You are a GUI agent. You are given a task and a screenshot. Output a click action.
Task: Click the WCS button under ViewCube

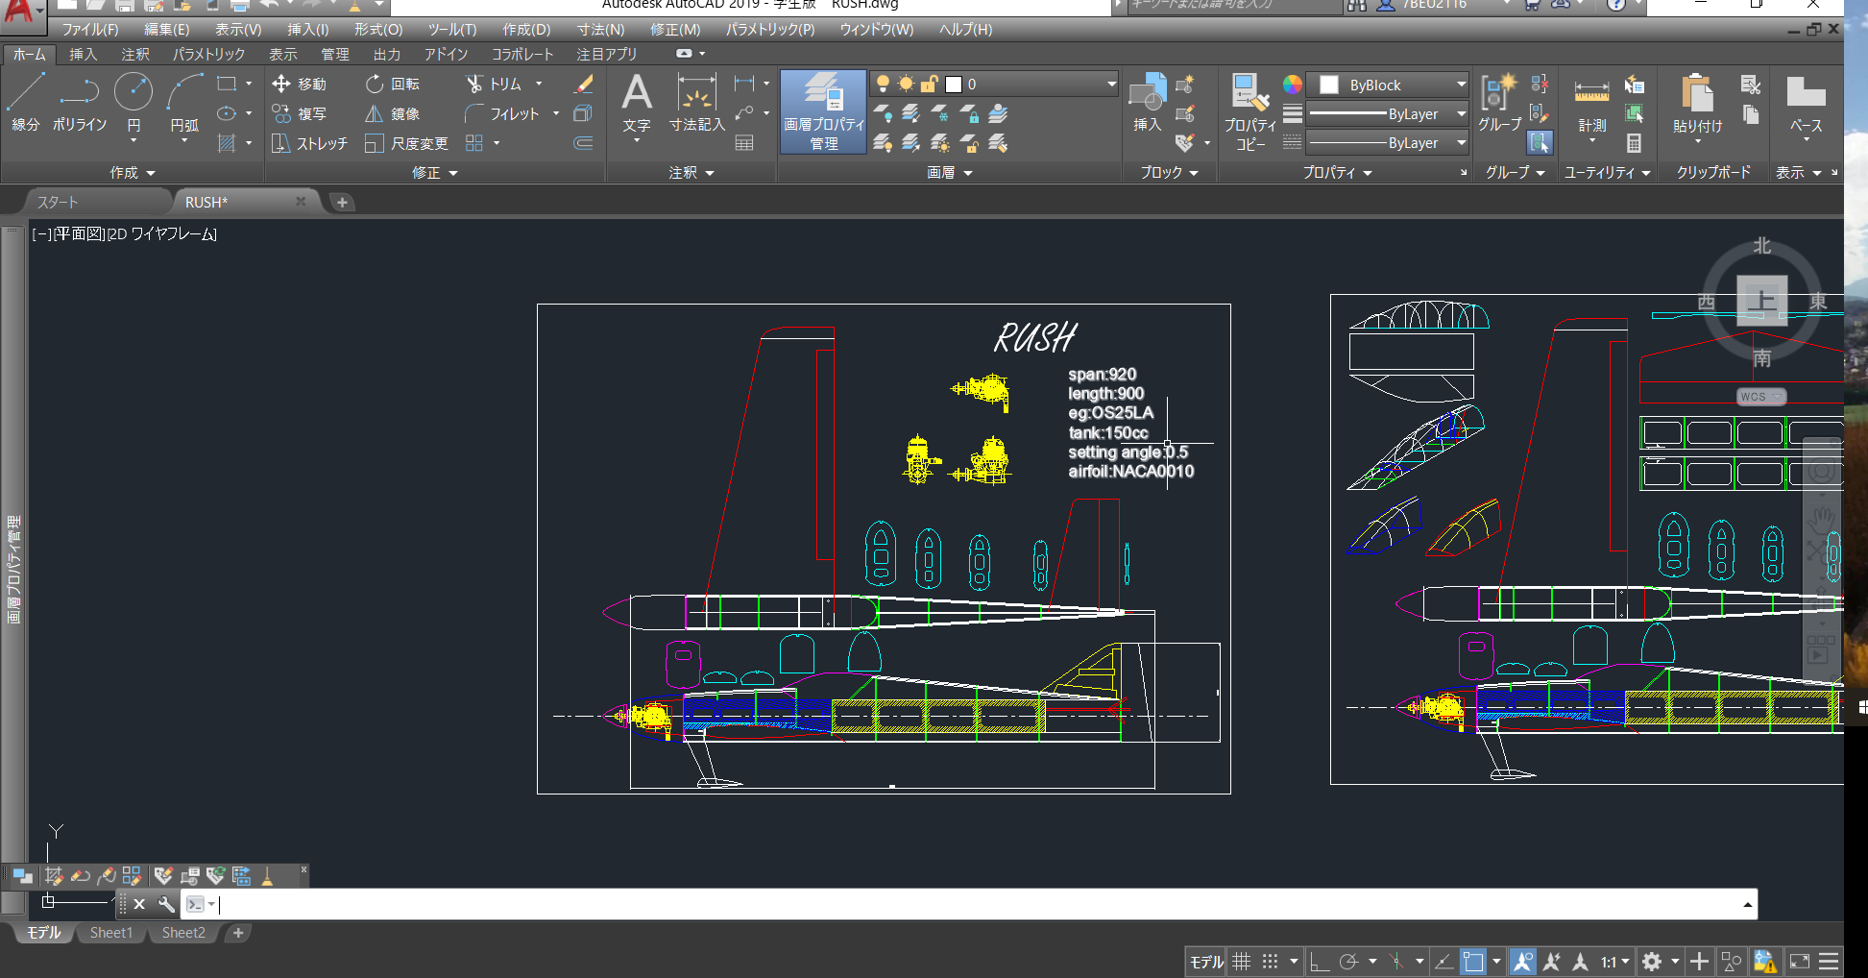1760,397
